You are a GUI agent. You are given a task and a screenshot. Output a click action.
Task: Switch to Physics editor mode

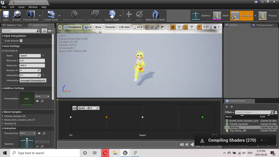(x=268, y=16)
